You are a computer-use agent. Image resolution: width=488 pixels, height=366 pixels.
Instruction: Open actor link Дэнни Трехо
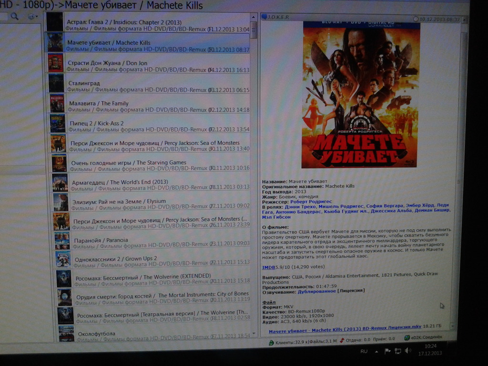(300, 206)
